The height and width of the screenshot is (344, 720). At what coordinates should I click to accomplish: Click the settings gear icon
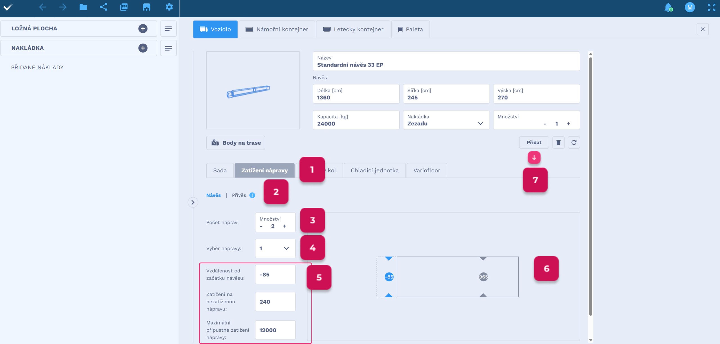(x=169, y=7)
